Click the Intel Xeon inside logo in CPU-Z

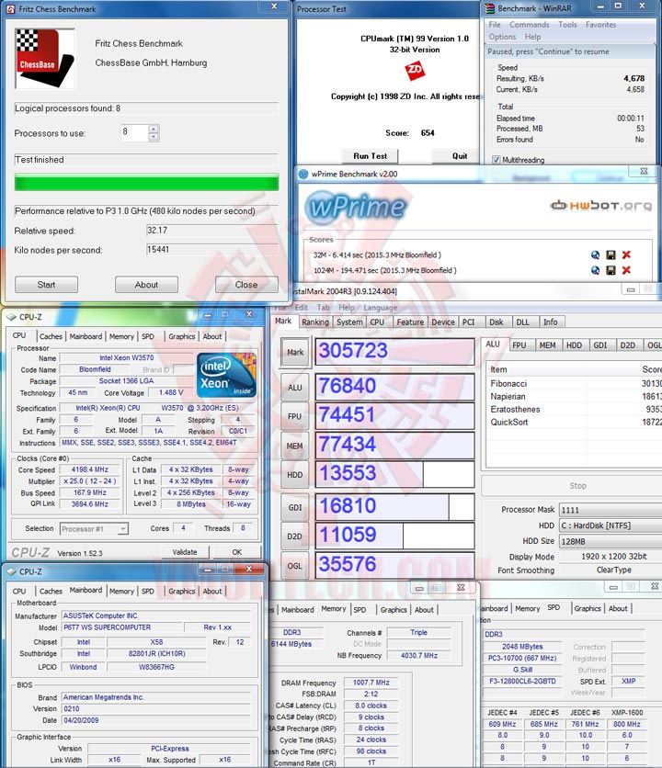[x=226, y=375]
